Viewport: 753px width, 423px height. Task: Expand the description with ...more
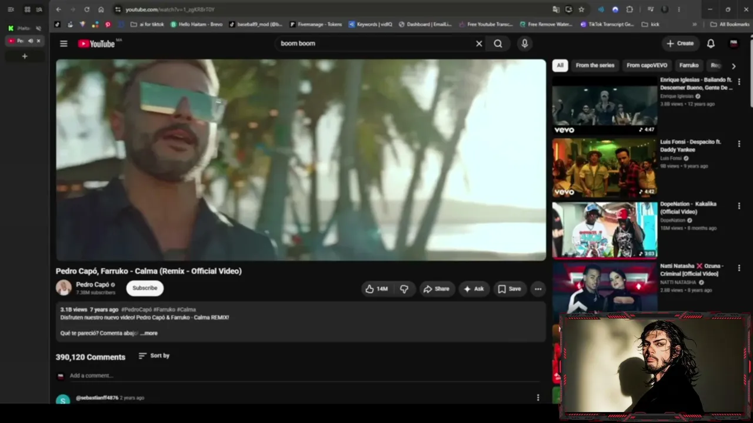coord(149,333)
